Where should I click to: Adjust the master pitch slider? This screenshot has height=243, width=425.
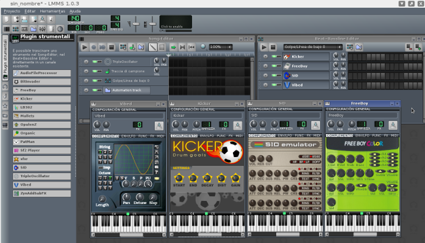(x=152, y=24)
